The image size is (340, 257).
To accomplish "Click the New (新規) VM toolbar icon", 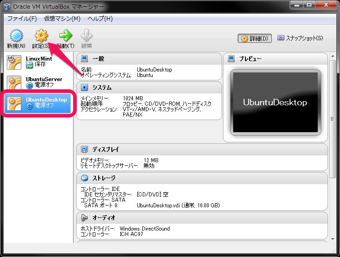I will pyautogui.click(x=16, y=36).
